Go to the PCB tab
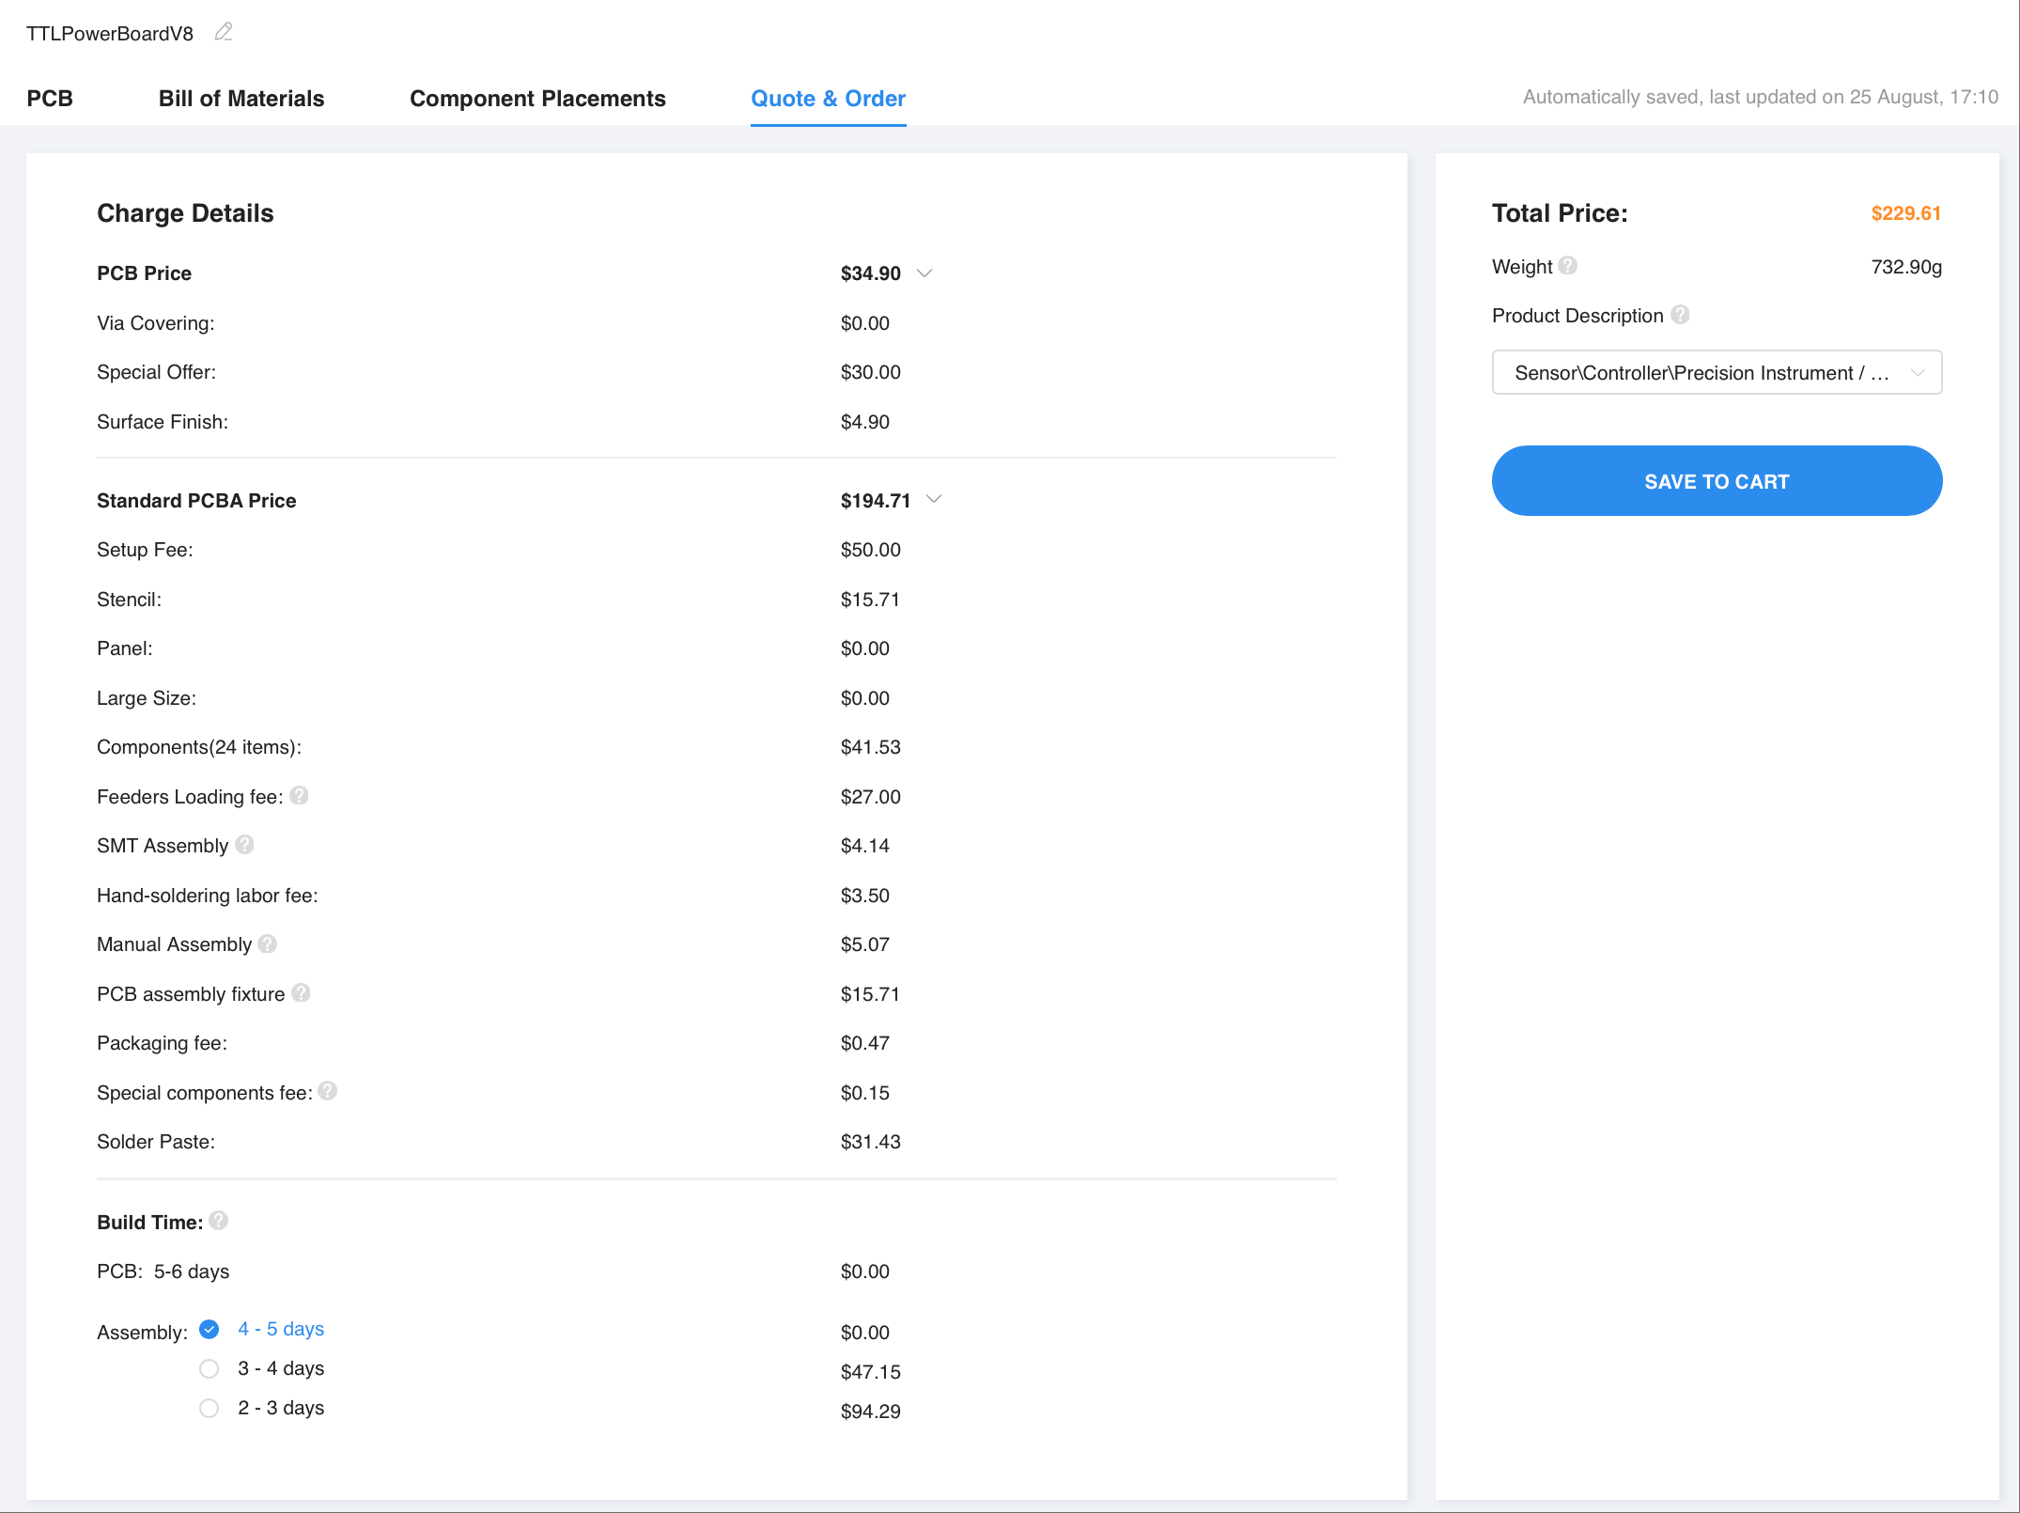The width and height of the screenshot is (2020, 1513). point(50,99)
